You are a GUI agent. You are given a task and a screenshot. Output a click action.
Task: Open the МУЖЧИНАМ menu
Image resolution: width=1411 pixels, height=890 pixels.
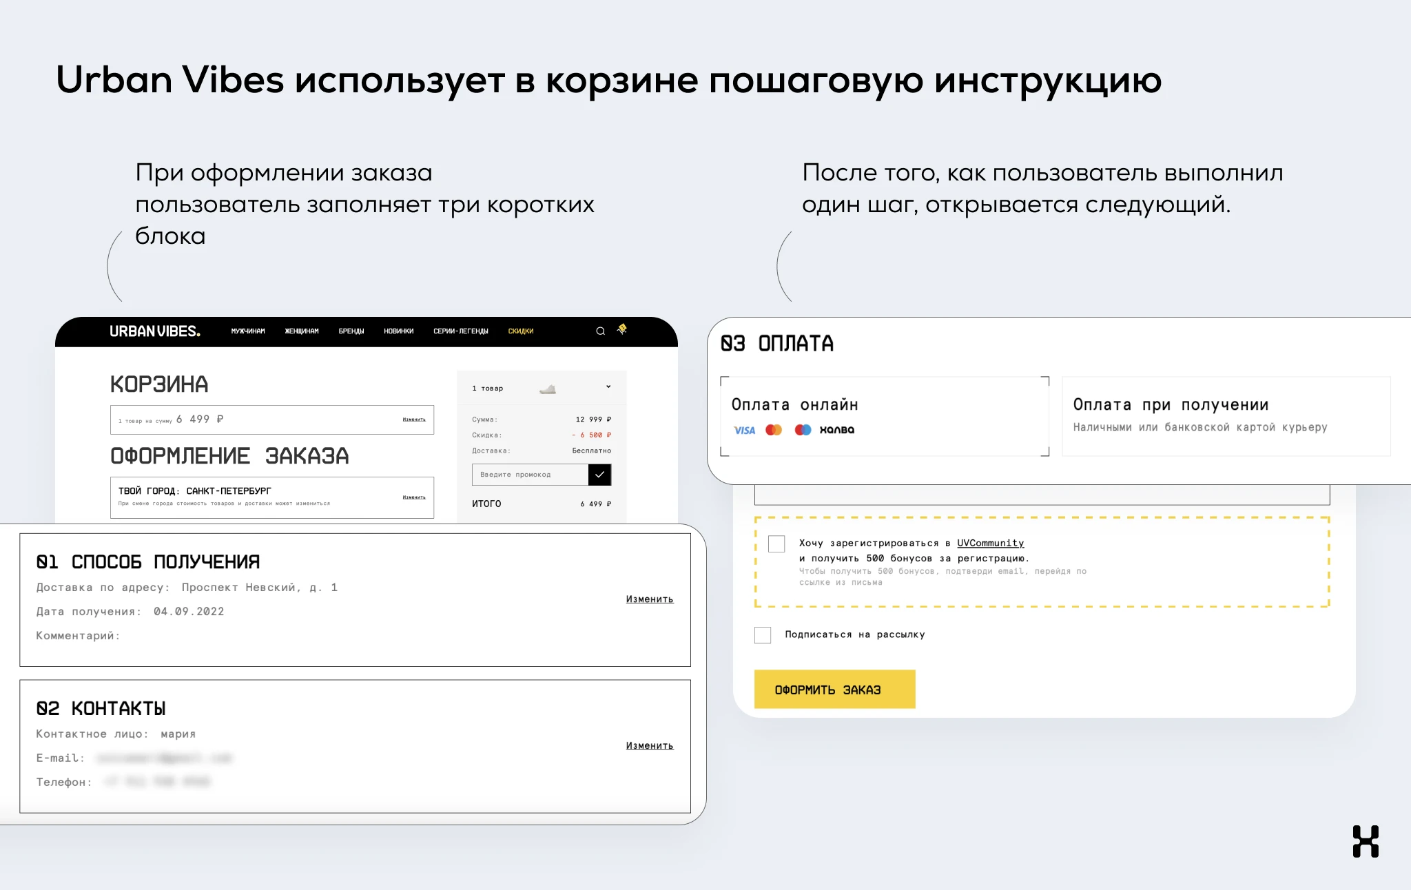click(x=248, y=331)
